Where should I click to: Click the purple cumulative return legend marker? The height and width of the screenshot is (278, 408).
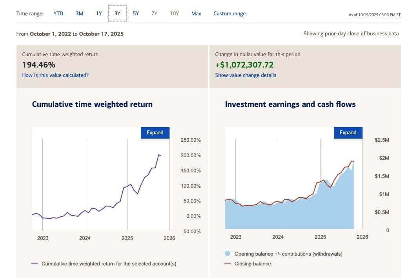pos(35,264)
